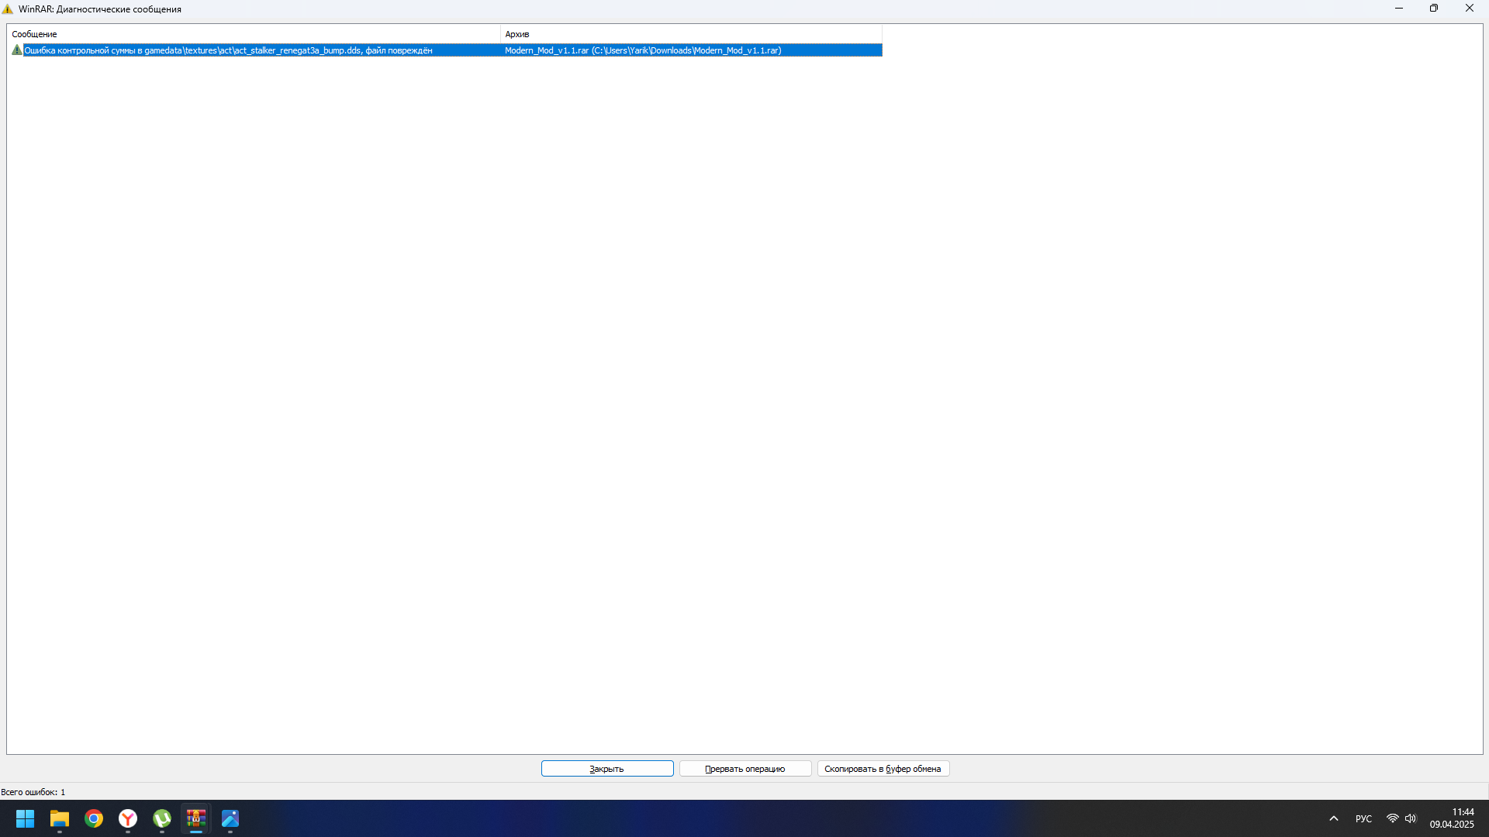
Task: Launch Google Chrome from the taskbar
Action: (94, 818)
